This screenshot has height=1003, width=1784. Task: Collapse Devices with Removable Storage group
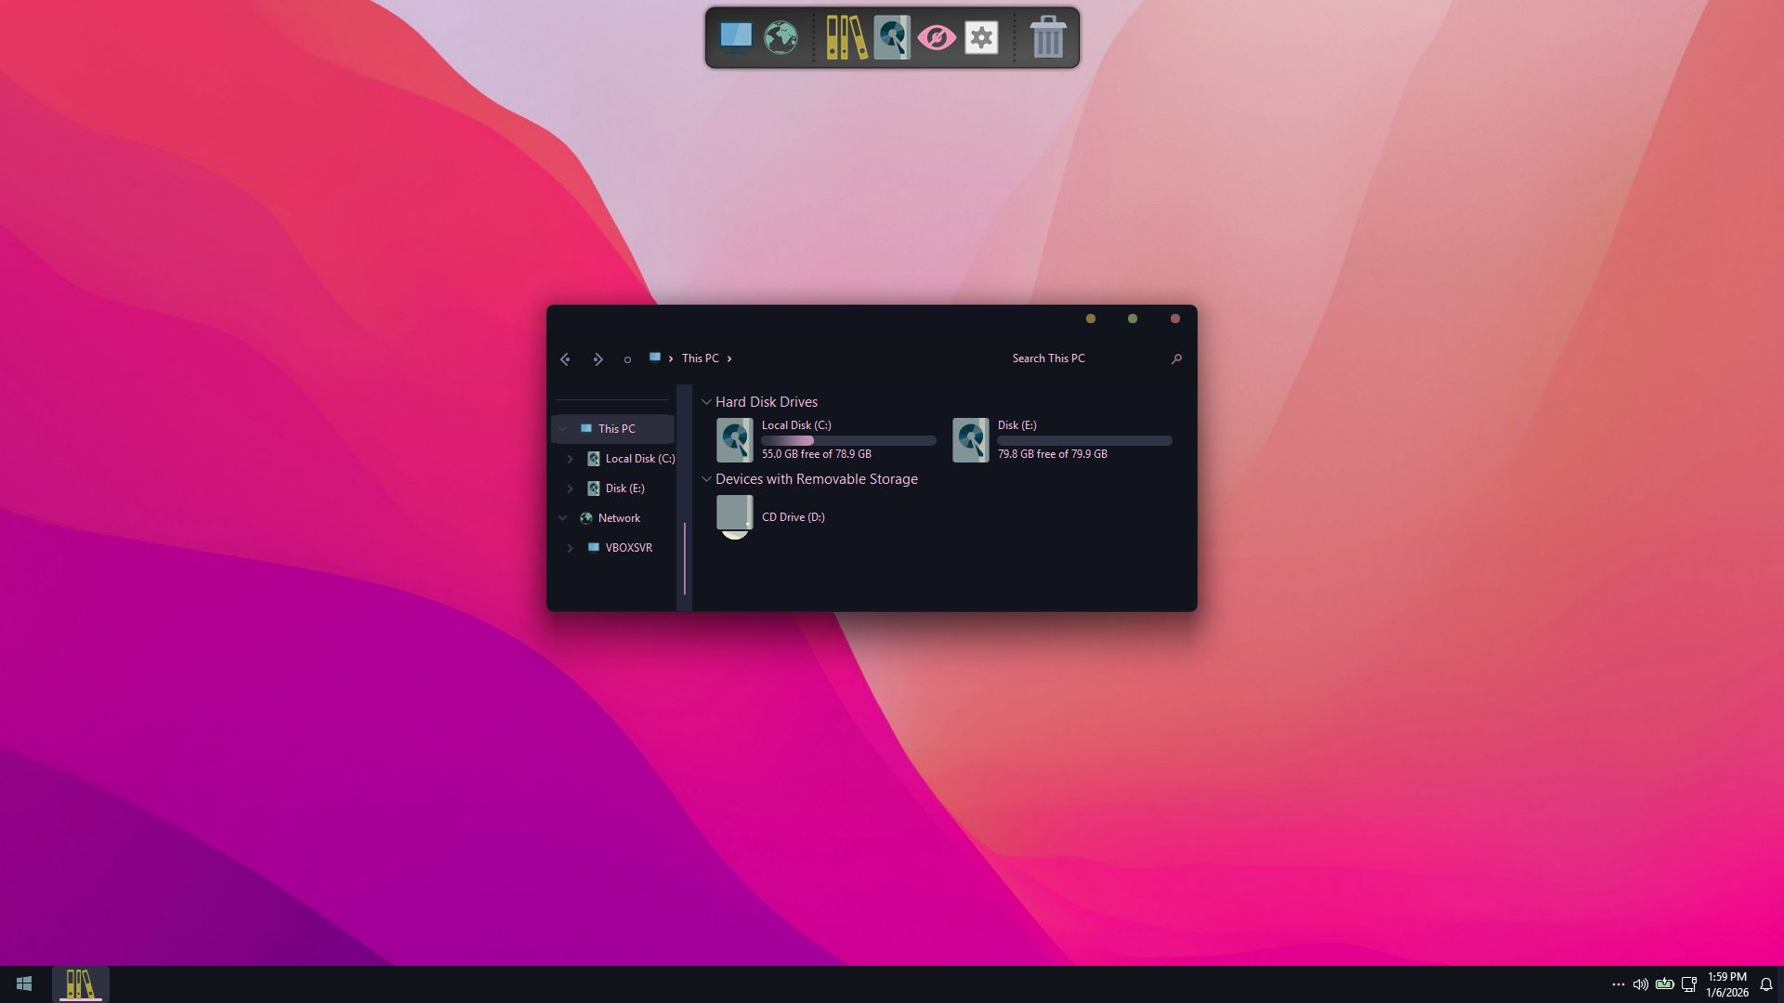pyautogui.click(x=706, y=479)
